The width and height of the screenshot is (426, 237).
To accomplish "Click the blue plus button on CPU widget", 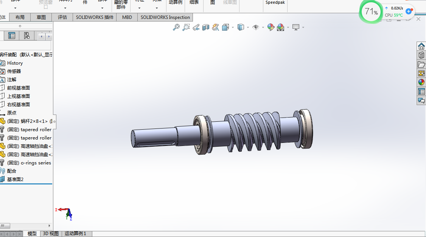I will pyautogui.click(x=409, y=11).
